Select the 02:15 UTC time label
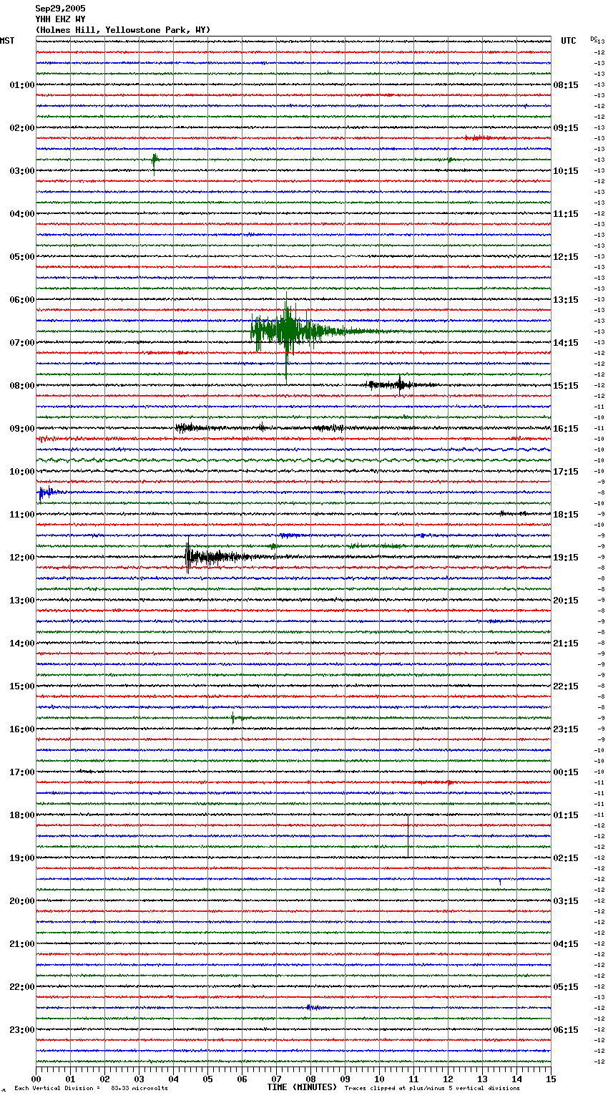This screenshot has width=608, height=1098. coord(566,858)
